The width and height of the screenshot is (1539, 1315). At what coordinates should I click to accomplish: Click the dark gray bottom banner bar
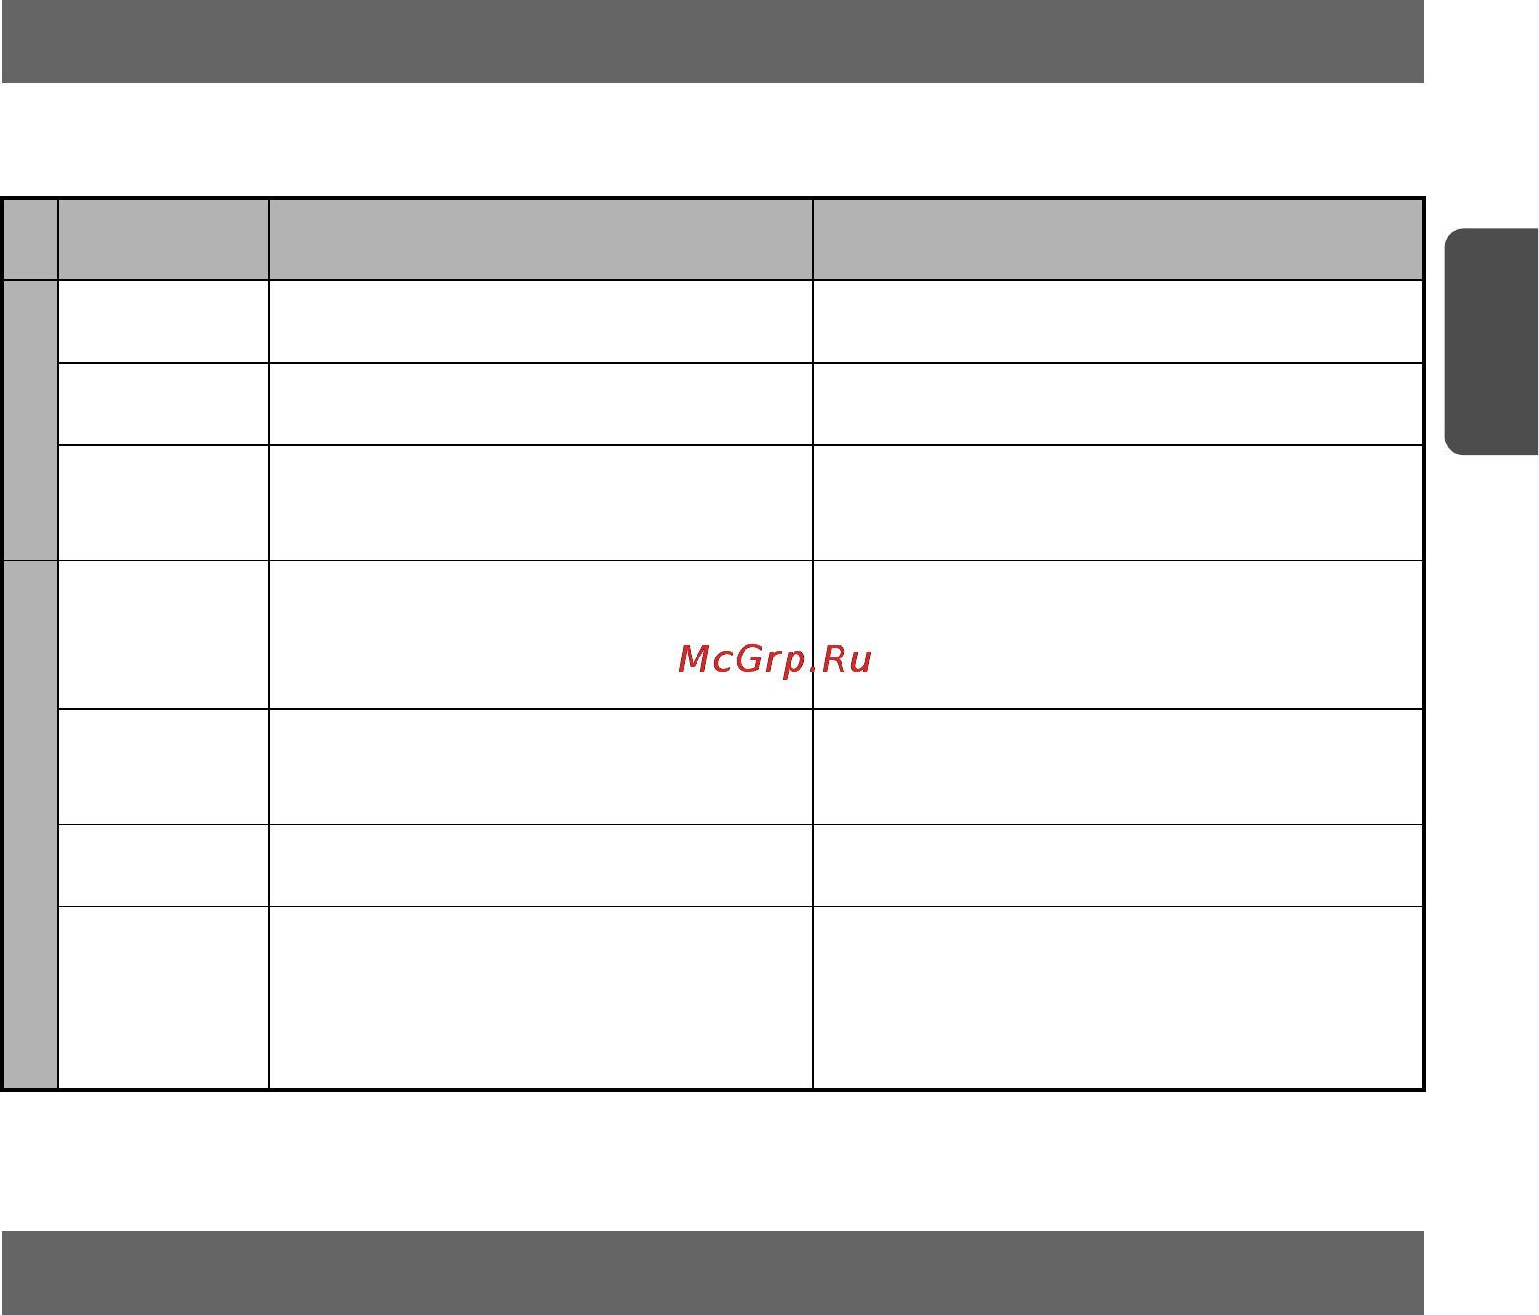tap(712, 1273)
